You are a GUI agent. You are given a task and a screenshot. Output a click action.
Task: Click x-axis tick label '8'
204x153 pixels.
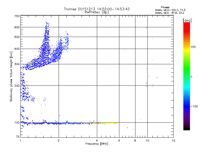pyautogui.click(x=135, y=141)
